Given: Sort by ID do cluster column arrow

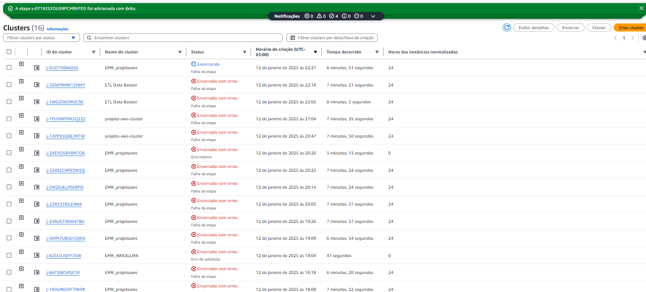Looking at the screenshot, I should [94, 52].
